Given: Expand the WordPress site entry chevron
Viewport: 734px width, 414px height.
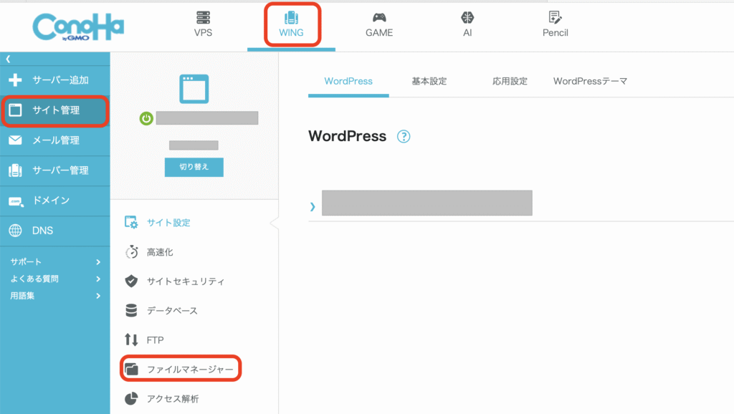Looking at the screenshot, I should pos(313,206).
